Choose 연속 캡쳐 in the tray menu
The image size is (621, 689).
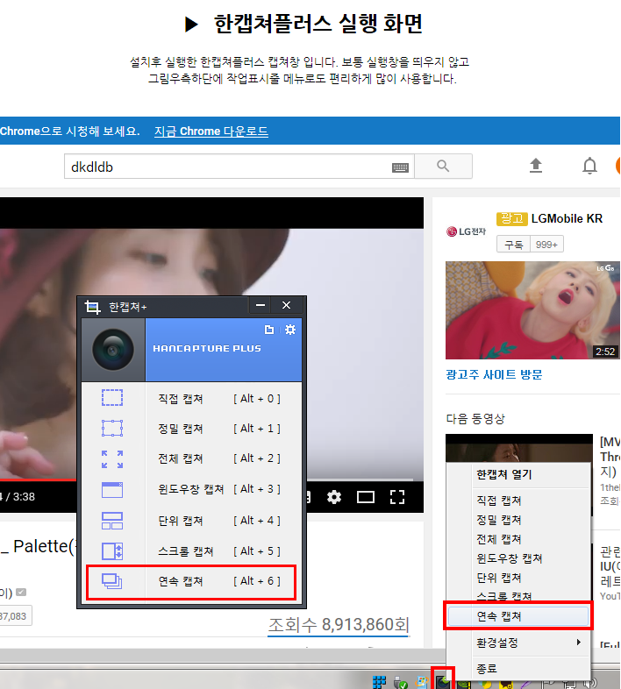click(518, 616)
